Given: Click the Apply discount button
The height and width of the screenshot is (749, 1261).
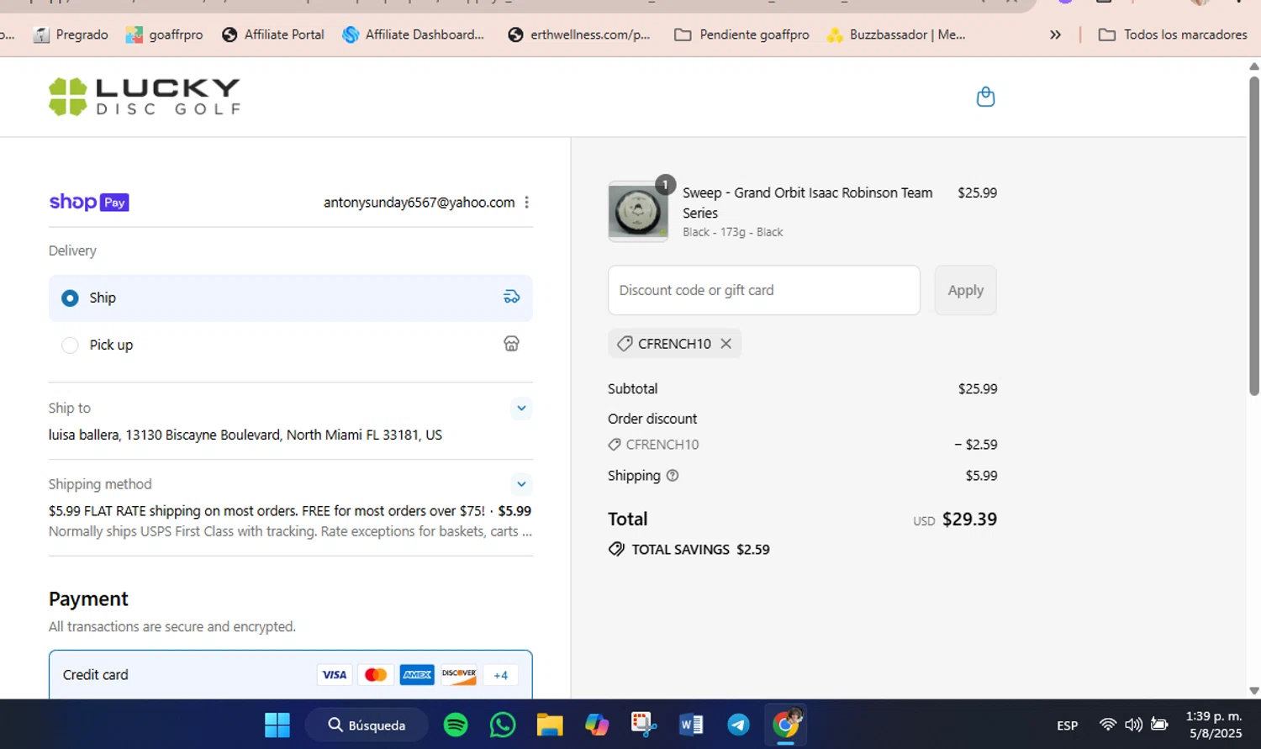Looking at the screenshot, I should pyautogui.click(x=965, y=290).
